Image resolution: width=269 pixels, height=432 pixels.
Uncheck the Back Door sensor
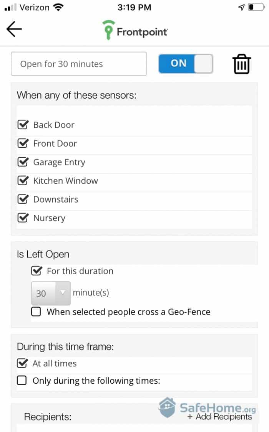[23, 125]
